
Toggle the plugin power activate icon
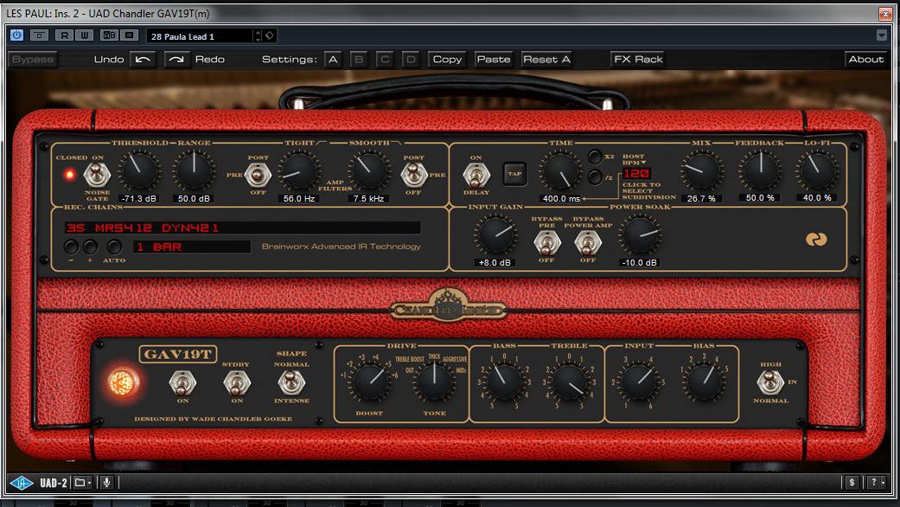[16, 35]
